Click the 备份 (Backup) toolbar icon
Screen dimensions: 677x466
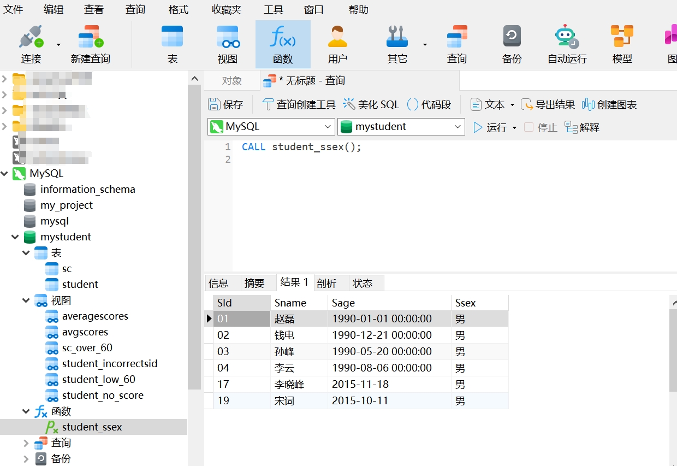512,38
